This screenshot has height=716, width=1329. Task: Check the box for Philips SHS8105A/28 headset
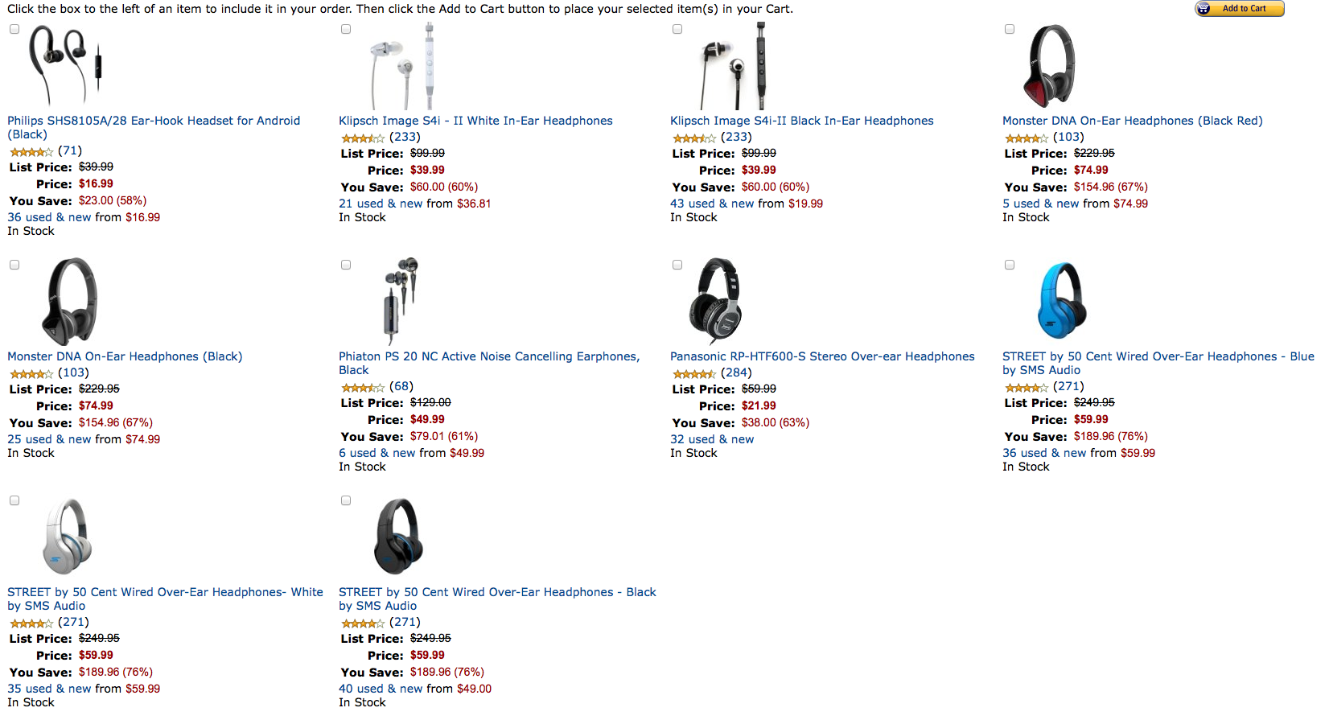[x=14, y=28]
